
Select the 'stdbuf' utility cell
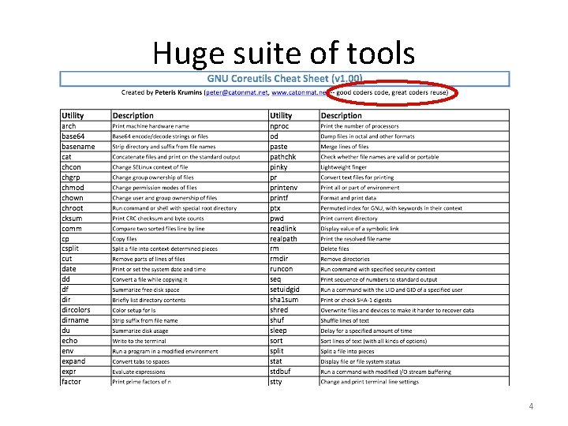[293, 372]
